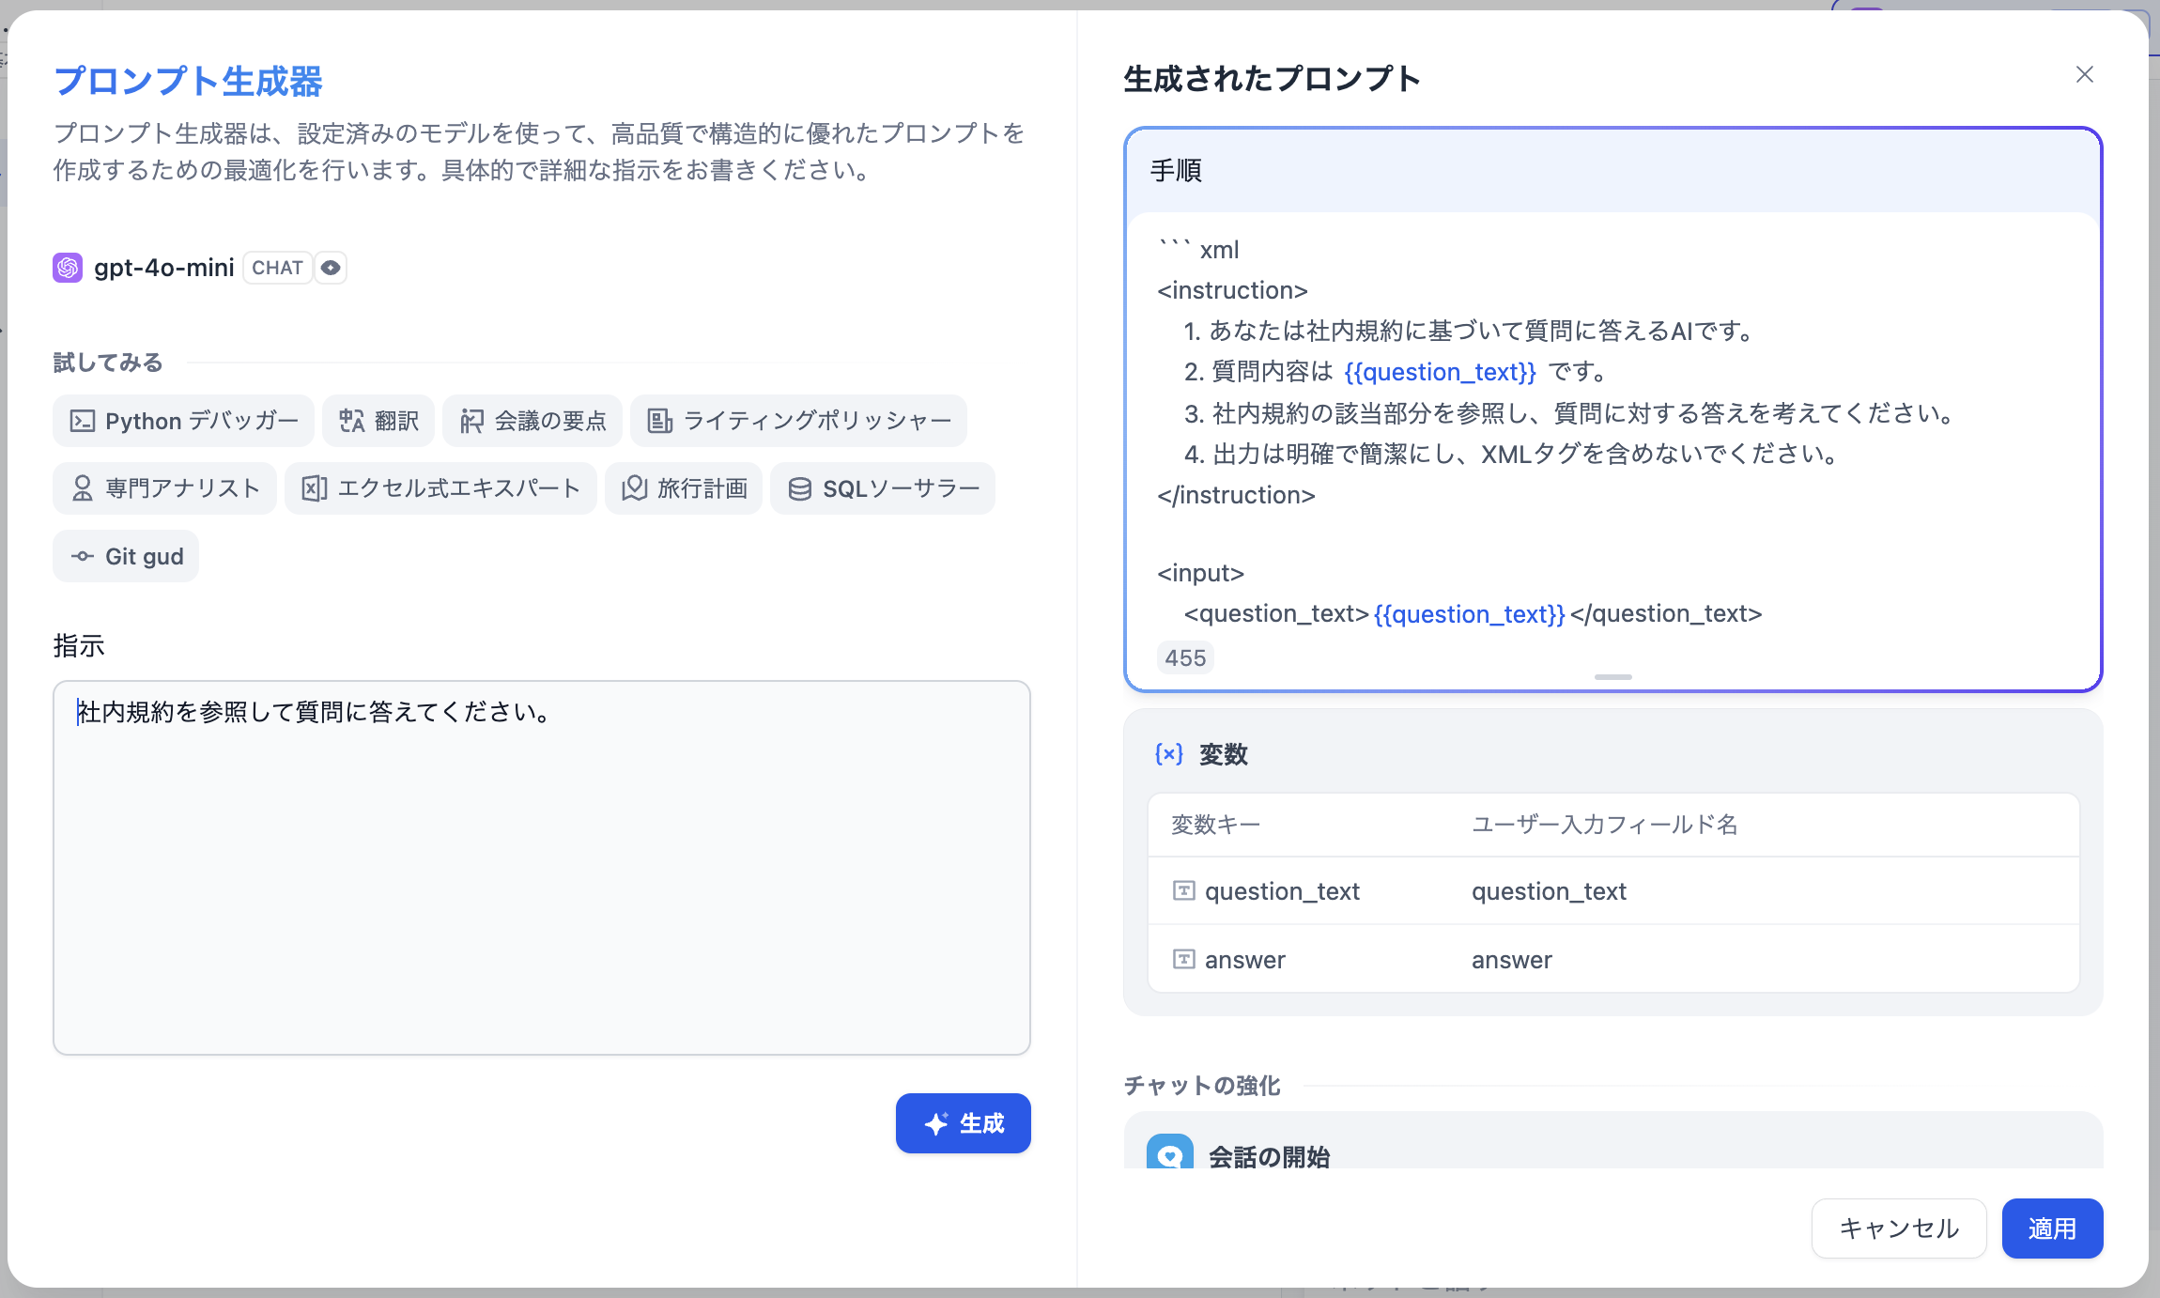Close the prompt generator dialog
This screenshot has height=1298, width=2160.
click(2084, 74)
